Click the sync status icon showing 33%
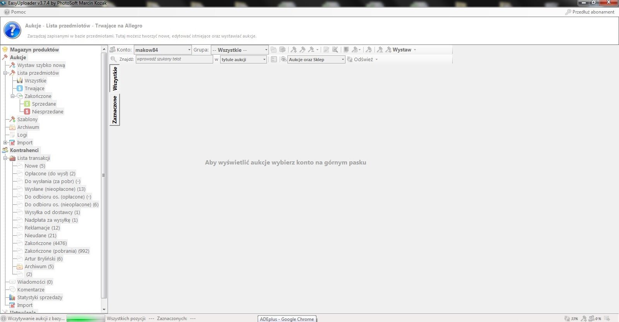 pos(568,319)
